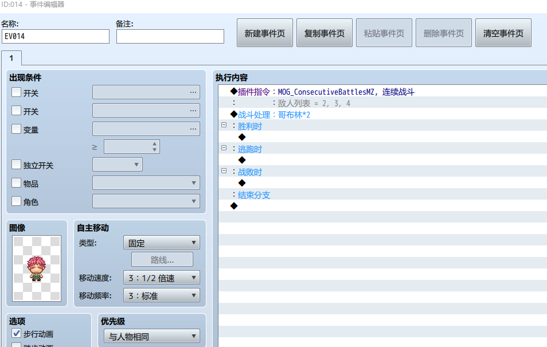Open the 移动速度 dropdown
This screenshot has height=347, width=547.
point(162,278)
